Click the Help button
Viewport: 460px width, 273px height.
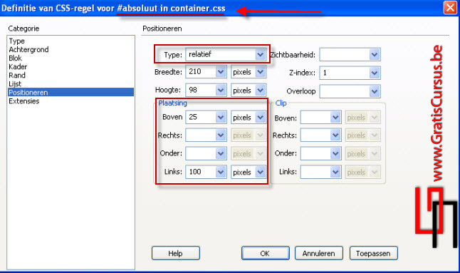pyautogui.click(x=176, y=253)
